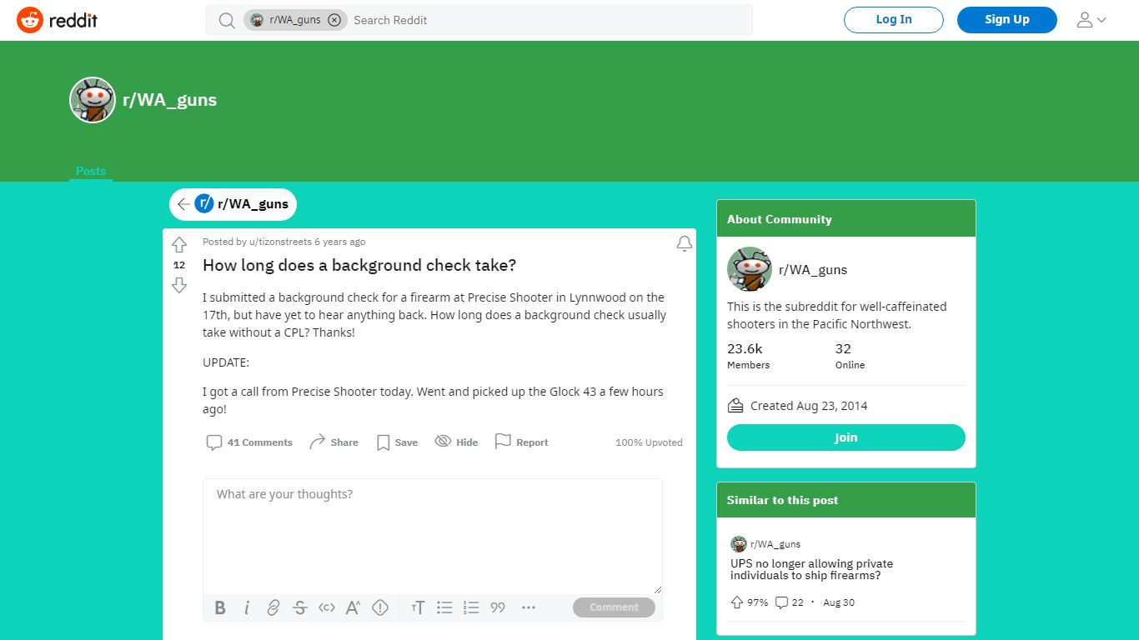Toggle strikethrough formatting
The width and height of the screenshot is (1139, 640).
point(300,607)
